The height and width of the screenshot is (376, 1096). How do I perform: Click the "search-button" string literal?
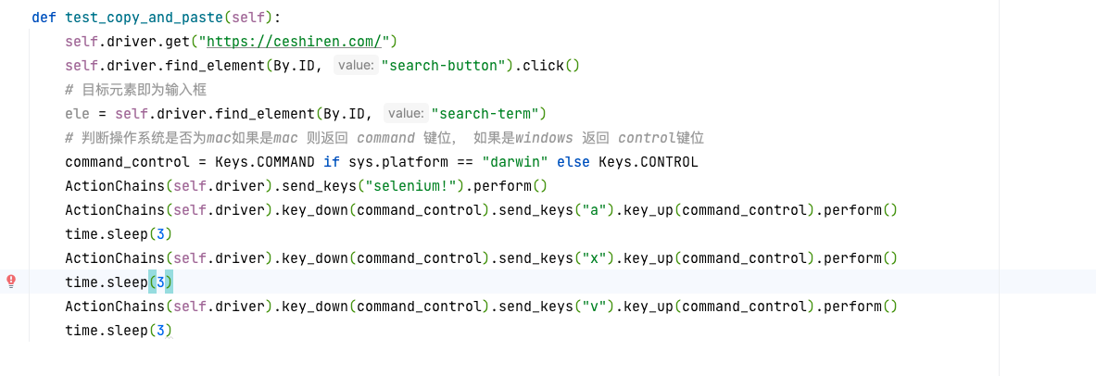(443, 66)
